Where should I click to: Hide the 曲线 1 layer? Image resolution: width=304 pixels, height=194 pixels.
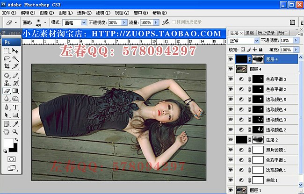tap(231, 180)
